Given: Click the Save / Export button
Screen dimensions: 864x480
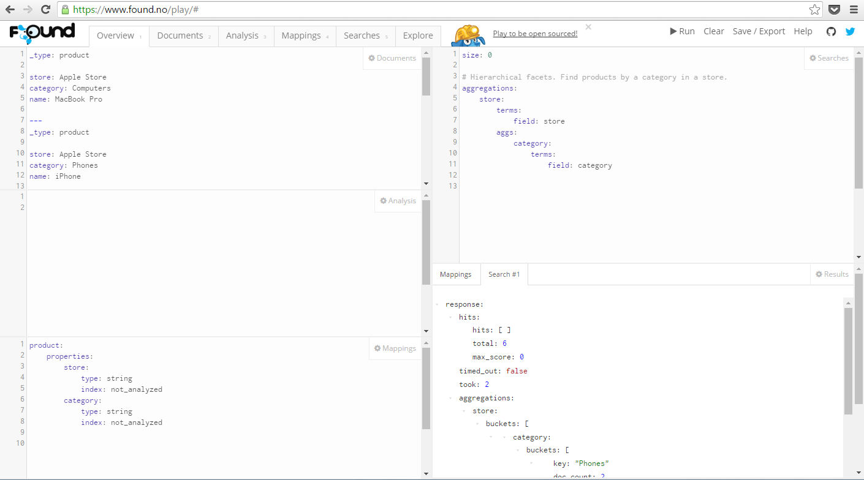Looking at the screenshot, I should click(759, 31).
